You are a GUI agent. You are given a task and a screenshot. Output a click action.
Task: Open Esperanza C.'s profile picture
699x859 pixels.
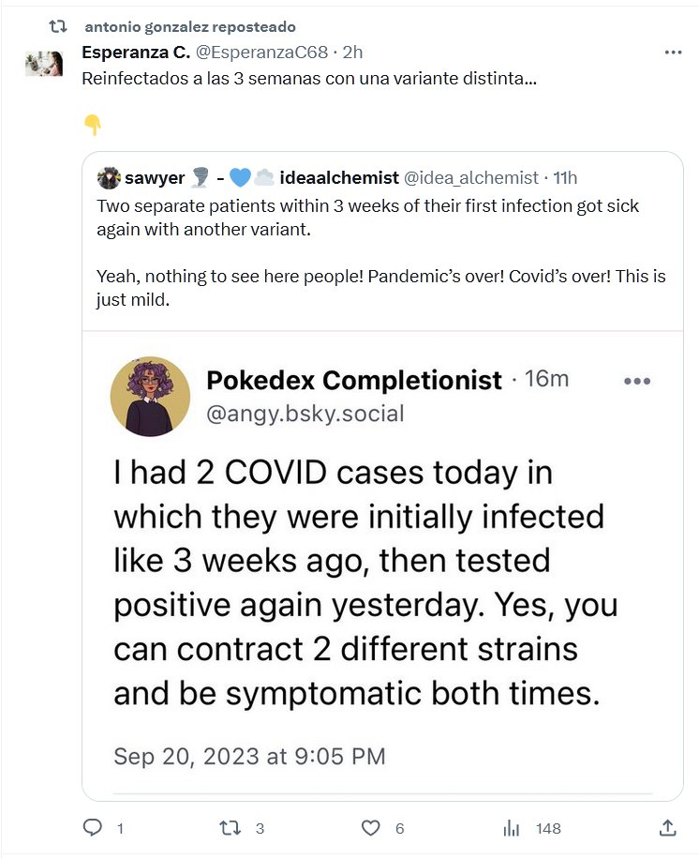44,63
